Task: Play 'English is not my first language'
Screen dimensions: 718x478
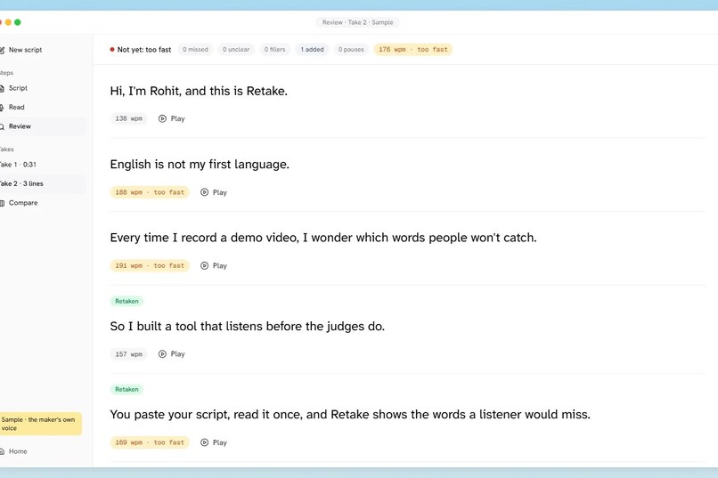Action: click(214, 192)
